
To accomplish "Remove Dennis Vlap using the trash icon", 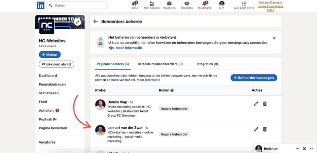I will point(265,104).
